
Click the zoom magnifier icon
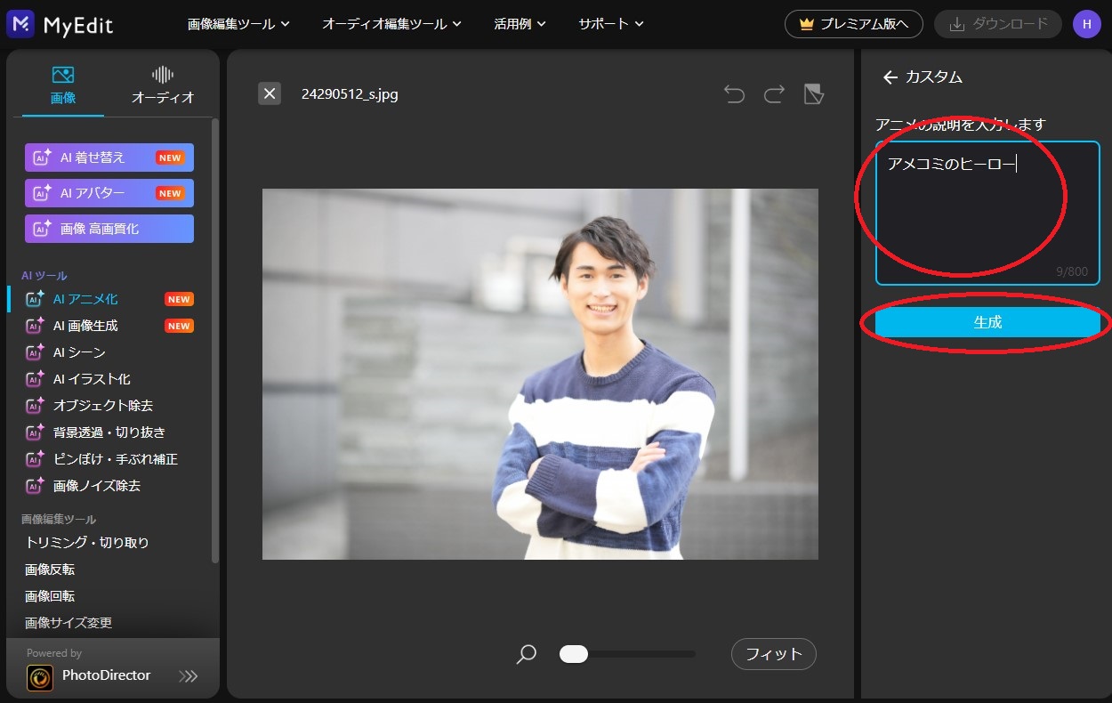527,655
